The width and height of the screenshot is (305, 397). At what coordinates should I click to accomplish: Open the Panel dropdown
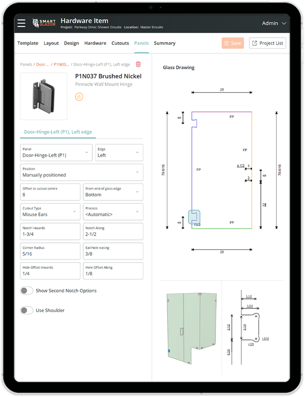point(56,152)
